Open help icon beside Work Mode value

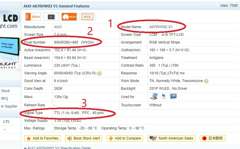pyautogui.click(x=206, y=81)
